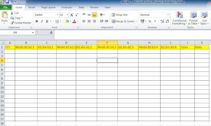Click Decrease Decimal icon
Viewport: 211px width, 126px height.
[167, 21]
